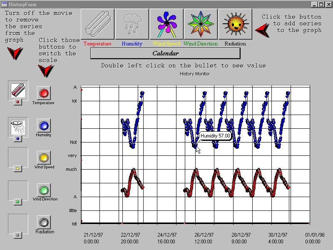Toggle small green square in Wind Direction box
The height and width of the screenshot is (250, 333).
17,202
